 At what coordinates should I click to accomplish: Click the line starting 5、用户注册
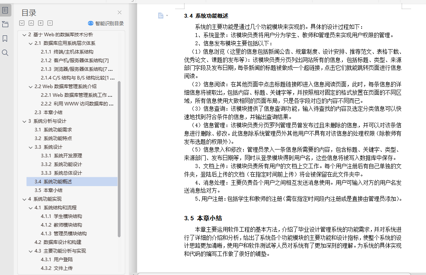pos(298,199)
